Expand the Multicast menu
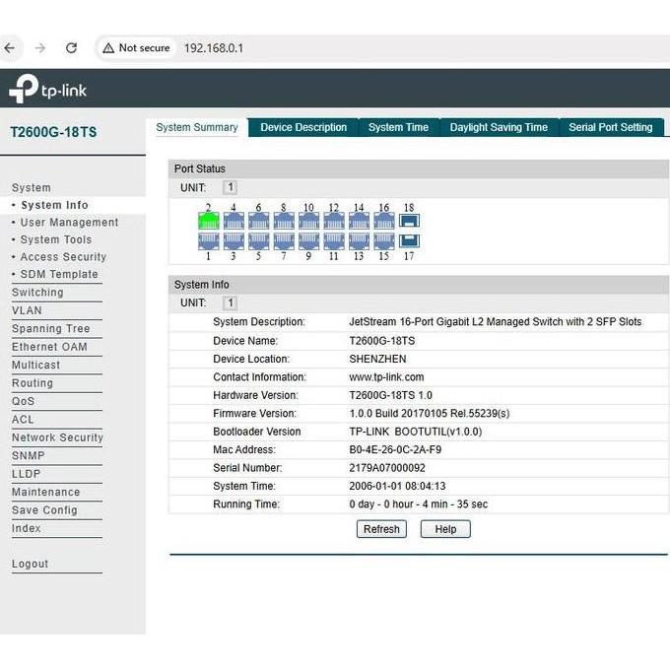The image size is (670, 670). (35, 365)
